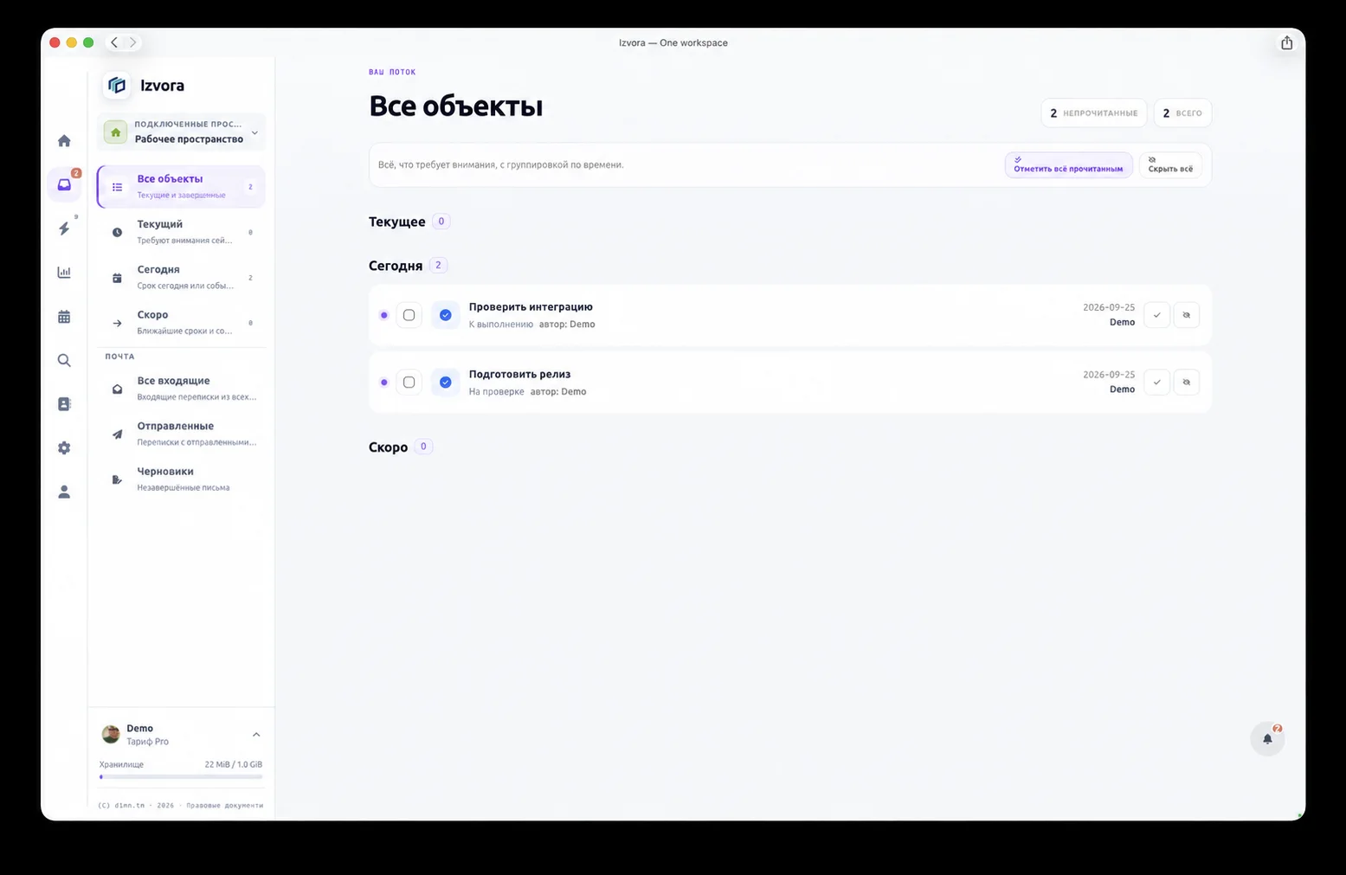This screenshot has width=1346, height=875.
Task: Hide the 'Проверить интеграцию' item with eye icon
Action: tap(1187, 315)
